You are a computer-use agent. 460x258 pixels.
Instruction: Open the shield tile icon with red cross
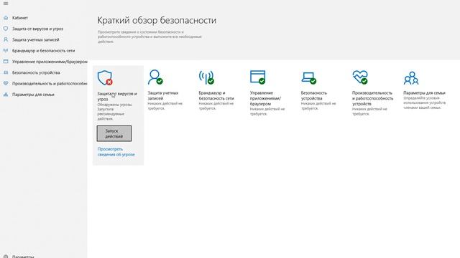[x=105, y=77]
